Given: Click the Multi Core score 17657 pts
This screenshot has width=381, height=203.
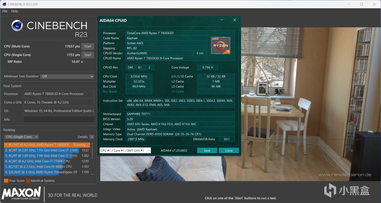Looking at the screenshot, I should 72,46.
